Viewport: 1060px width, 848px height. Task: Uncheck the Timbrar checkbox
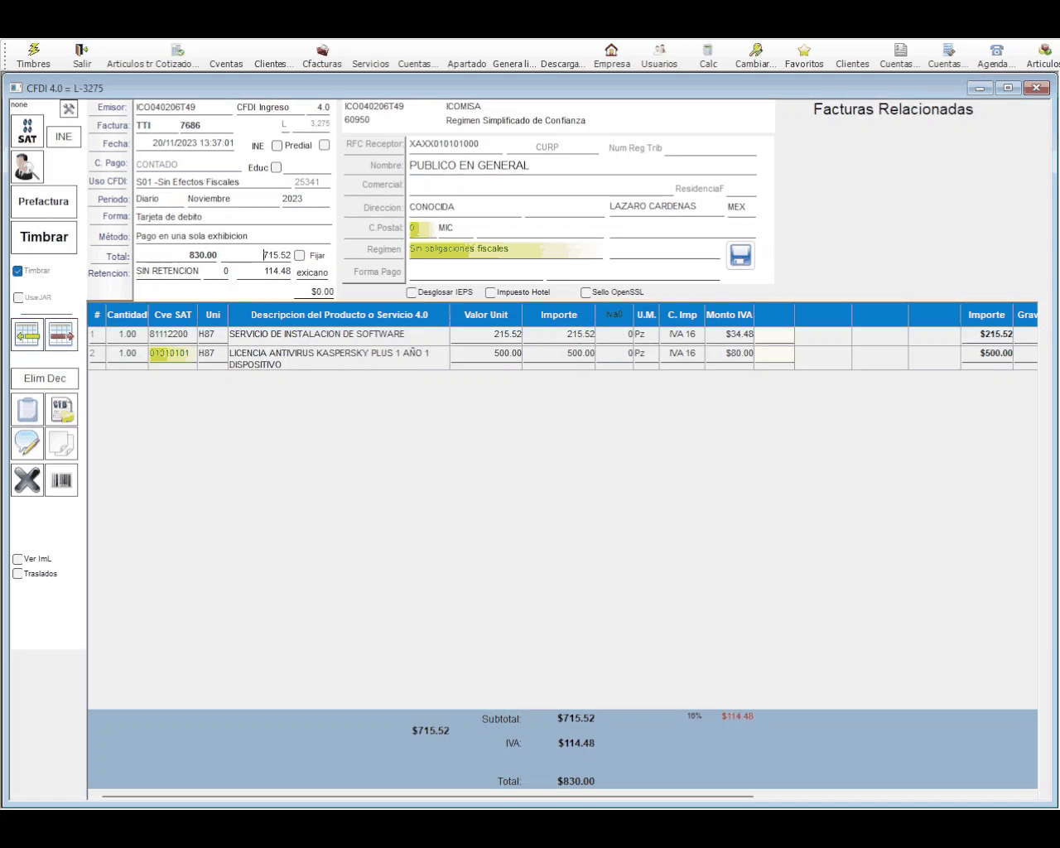pos(17,271)
